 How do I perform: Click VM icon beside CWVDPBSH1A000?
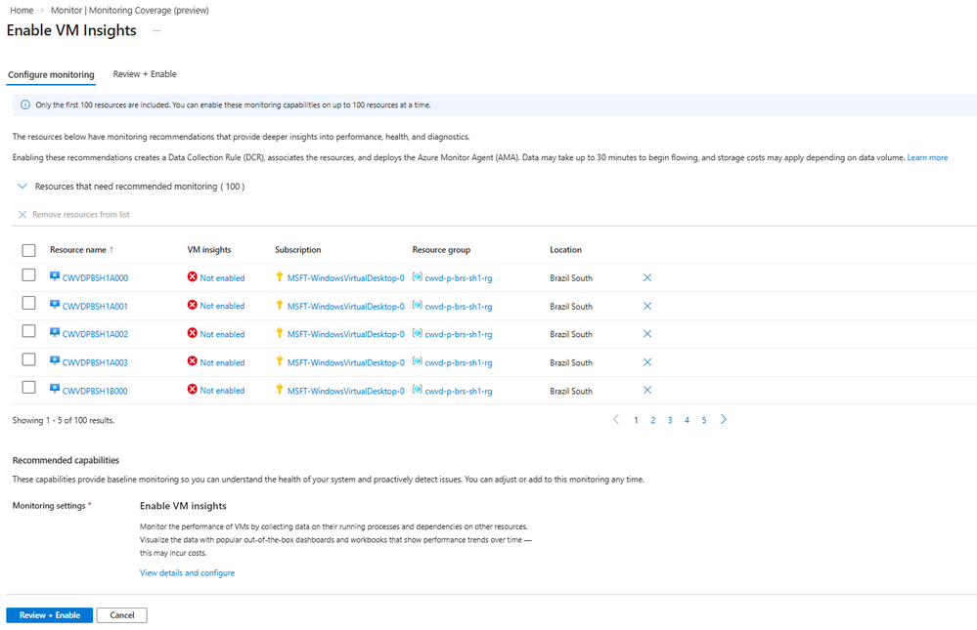(55, 277)
